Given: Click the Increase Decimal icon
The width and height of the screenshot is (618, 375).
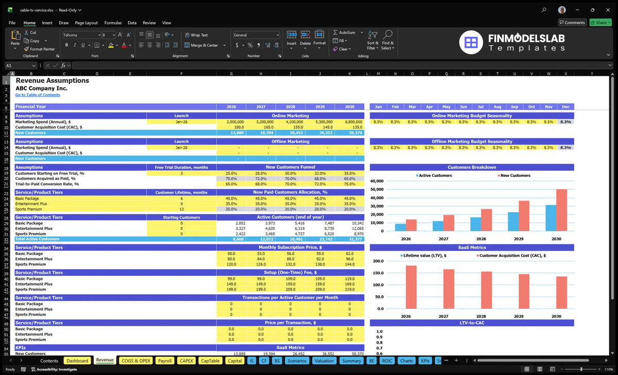Looking at the screenshot, I should [268, 45].
